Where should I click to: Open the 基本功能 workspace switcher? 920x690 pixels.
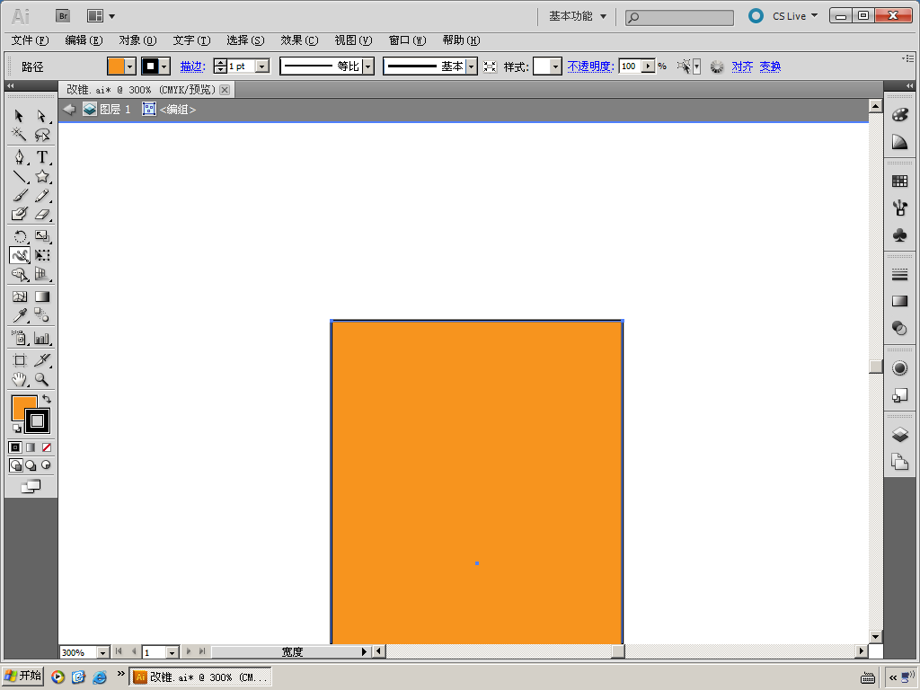[578, 16]
